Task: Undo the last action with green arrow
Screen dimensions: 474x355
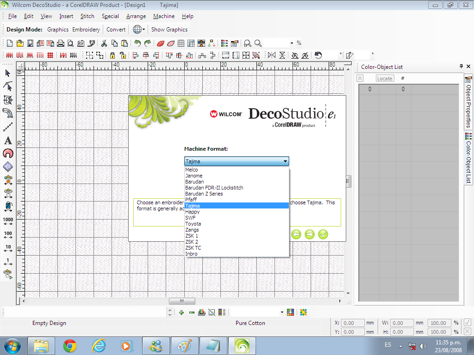Action: pos(137,43)
